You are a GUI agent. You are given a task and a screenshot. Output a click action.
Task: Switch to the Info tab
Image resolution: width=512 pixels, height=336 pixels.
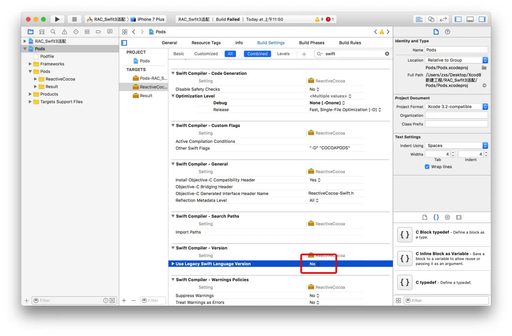pos(239,43)
